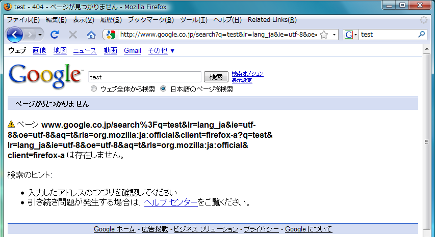Open the ブックマーク(B) menu
435x237 pixels.
point(150,20)
